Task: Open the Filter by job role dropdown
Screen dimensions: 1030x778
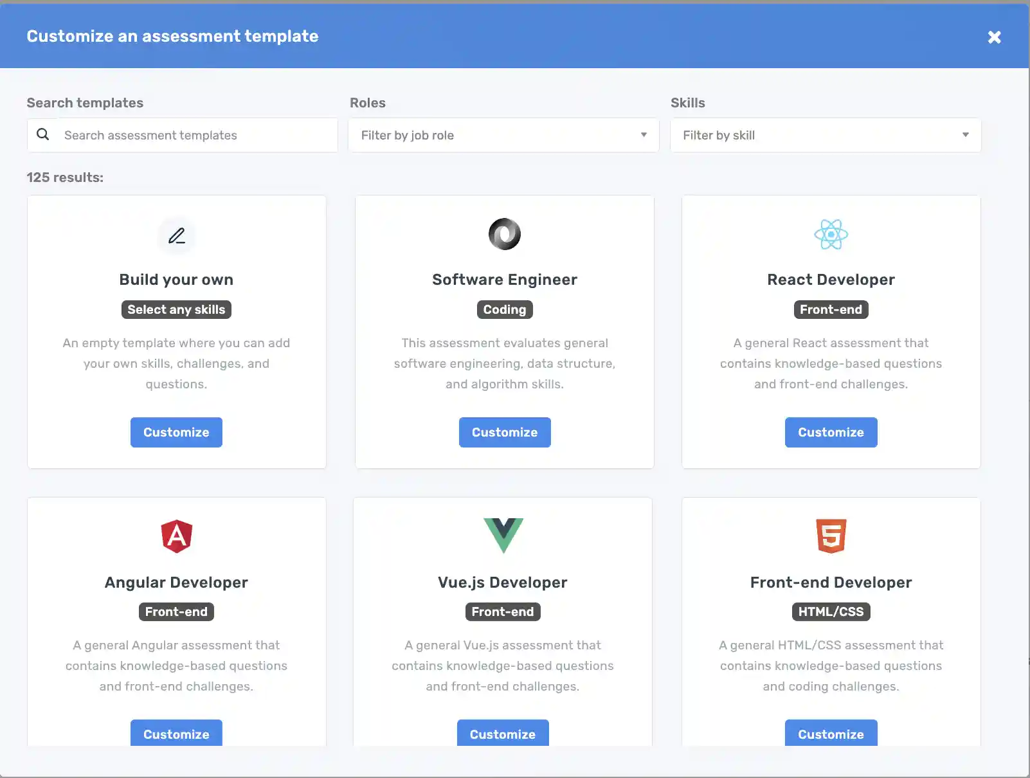Action: coord(503,135)
